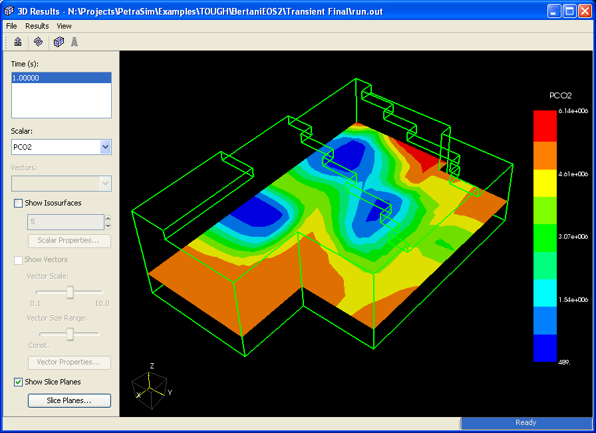Screen dimensions: 596x433
Task: Click the reset view toolbar icon
Action: pyautogui.click(x=18, y=42)
